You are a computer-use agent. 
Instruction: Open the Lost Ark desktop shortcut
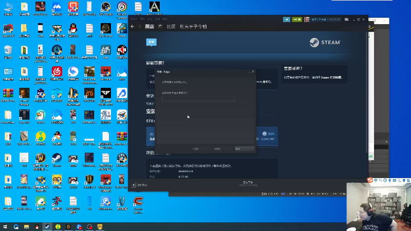tap(24, 117)
